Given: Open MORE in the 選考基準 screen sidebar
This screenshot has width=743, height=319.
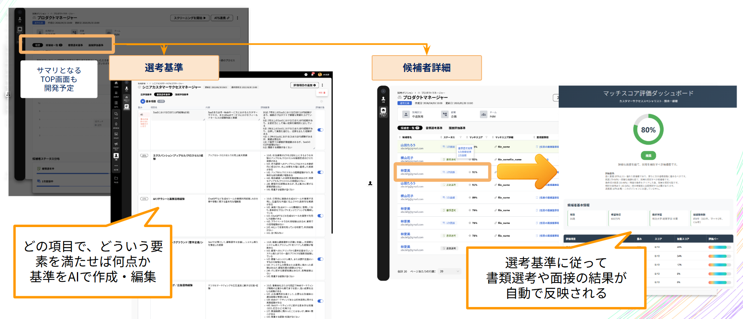Looking at the screenshot, I should 116,167.
